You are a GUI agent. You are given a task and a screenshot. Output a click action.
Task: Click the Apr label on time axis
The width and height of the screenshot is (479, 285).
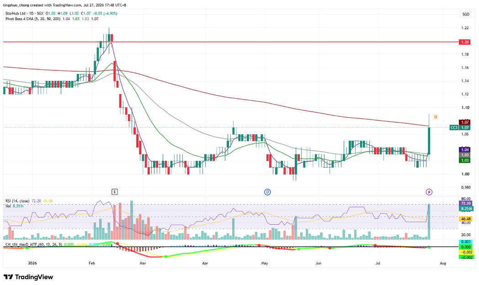205,263
